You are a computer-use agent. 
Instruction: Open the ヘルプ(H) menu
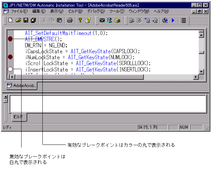click(161, 11)
